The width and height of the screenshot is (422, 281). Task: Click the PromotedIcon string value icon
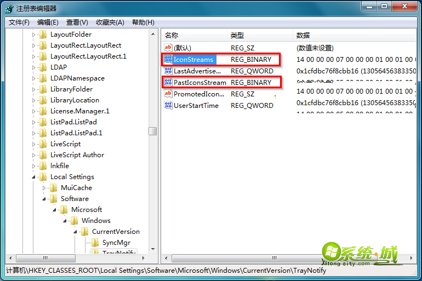(168, 94)
